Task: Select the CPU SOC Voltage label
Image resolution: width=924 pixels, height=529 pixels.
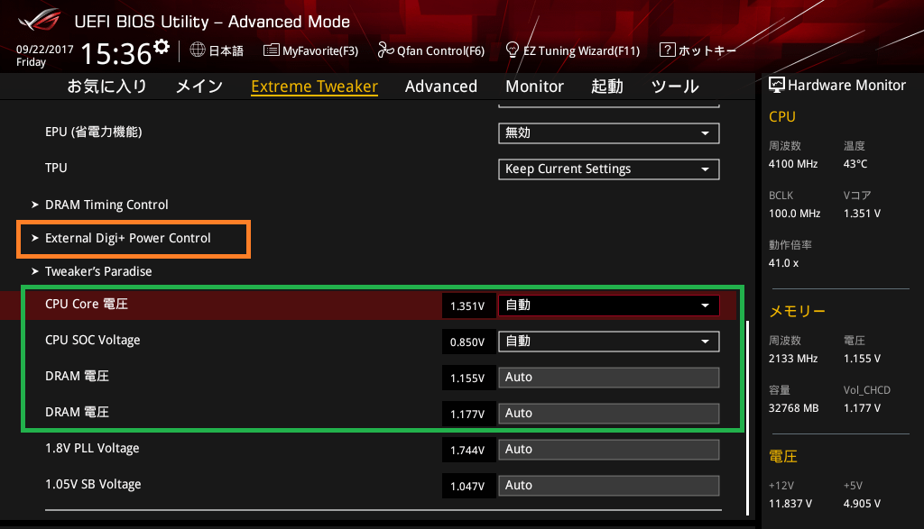Action: point(93,340)
